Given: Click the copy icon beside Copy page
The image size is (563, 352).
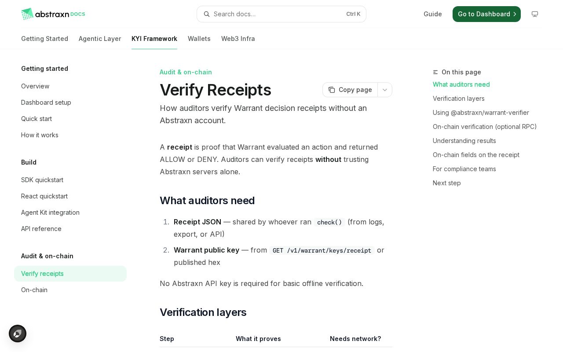Looking at the screenshot, I should [332, 90].
